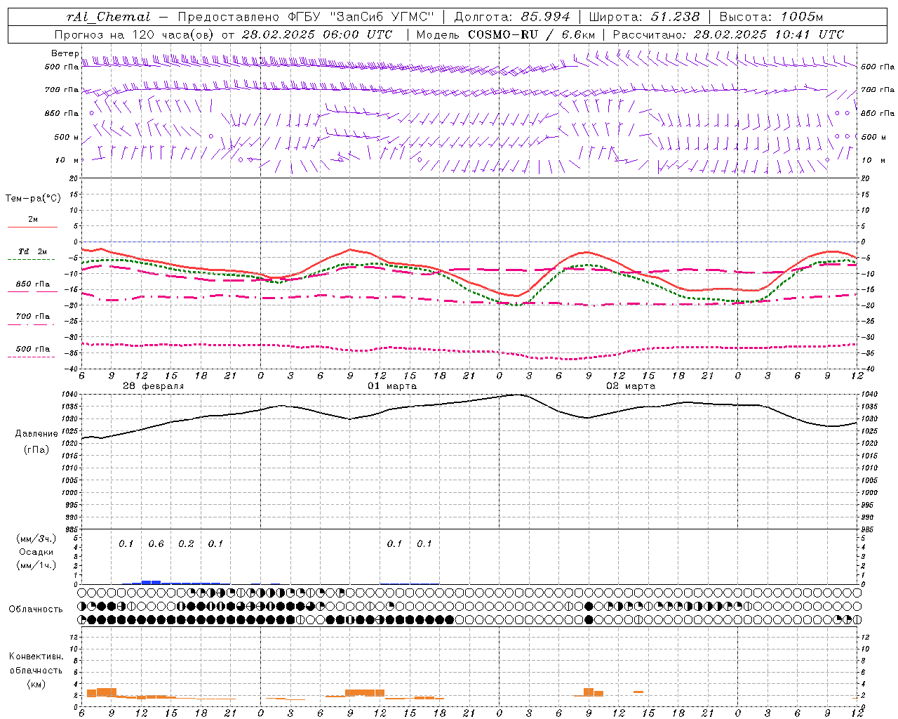898x719 pixels.
Task: Click the Осадки panel label
Action: (x=35, y=552)
